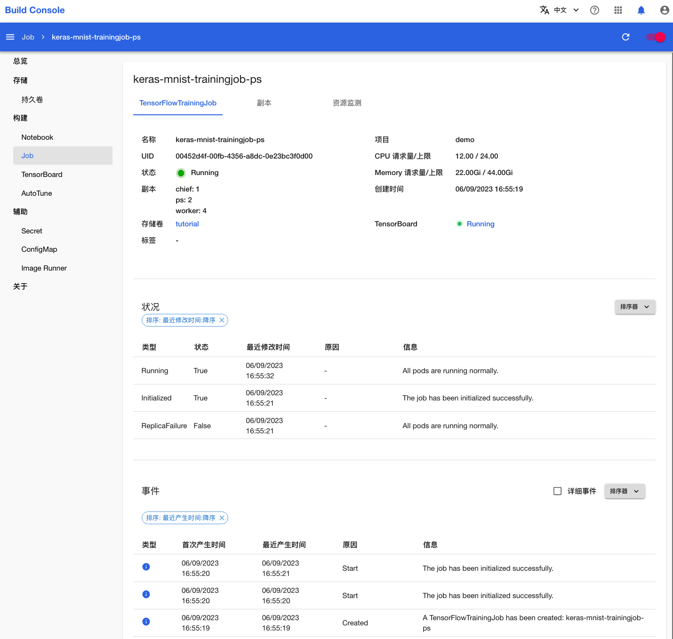Click 类型 header in 状况 table
The height and width of the screenshot is (639, 673).
click(x=149, y=347)
